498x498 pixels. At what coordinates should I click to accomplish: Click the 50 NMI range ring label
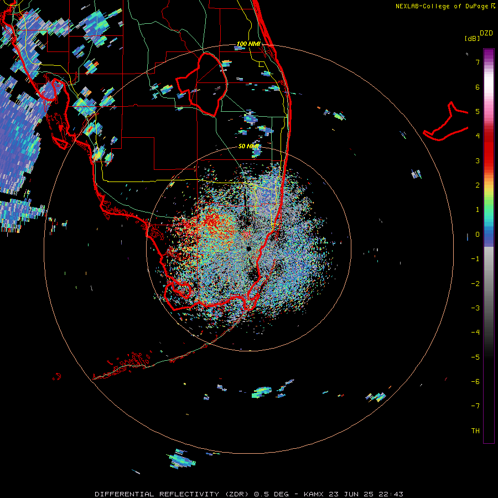(248, 146)
